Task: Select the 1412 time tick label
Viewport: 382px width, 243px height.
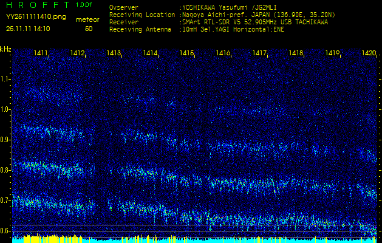Action: [78, 53]
